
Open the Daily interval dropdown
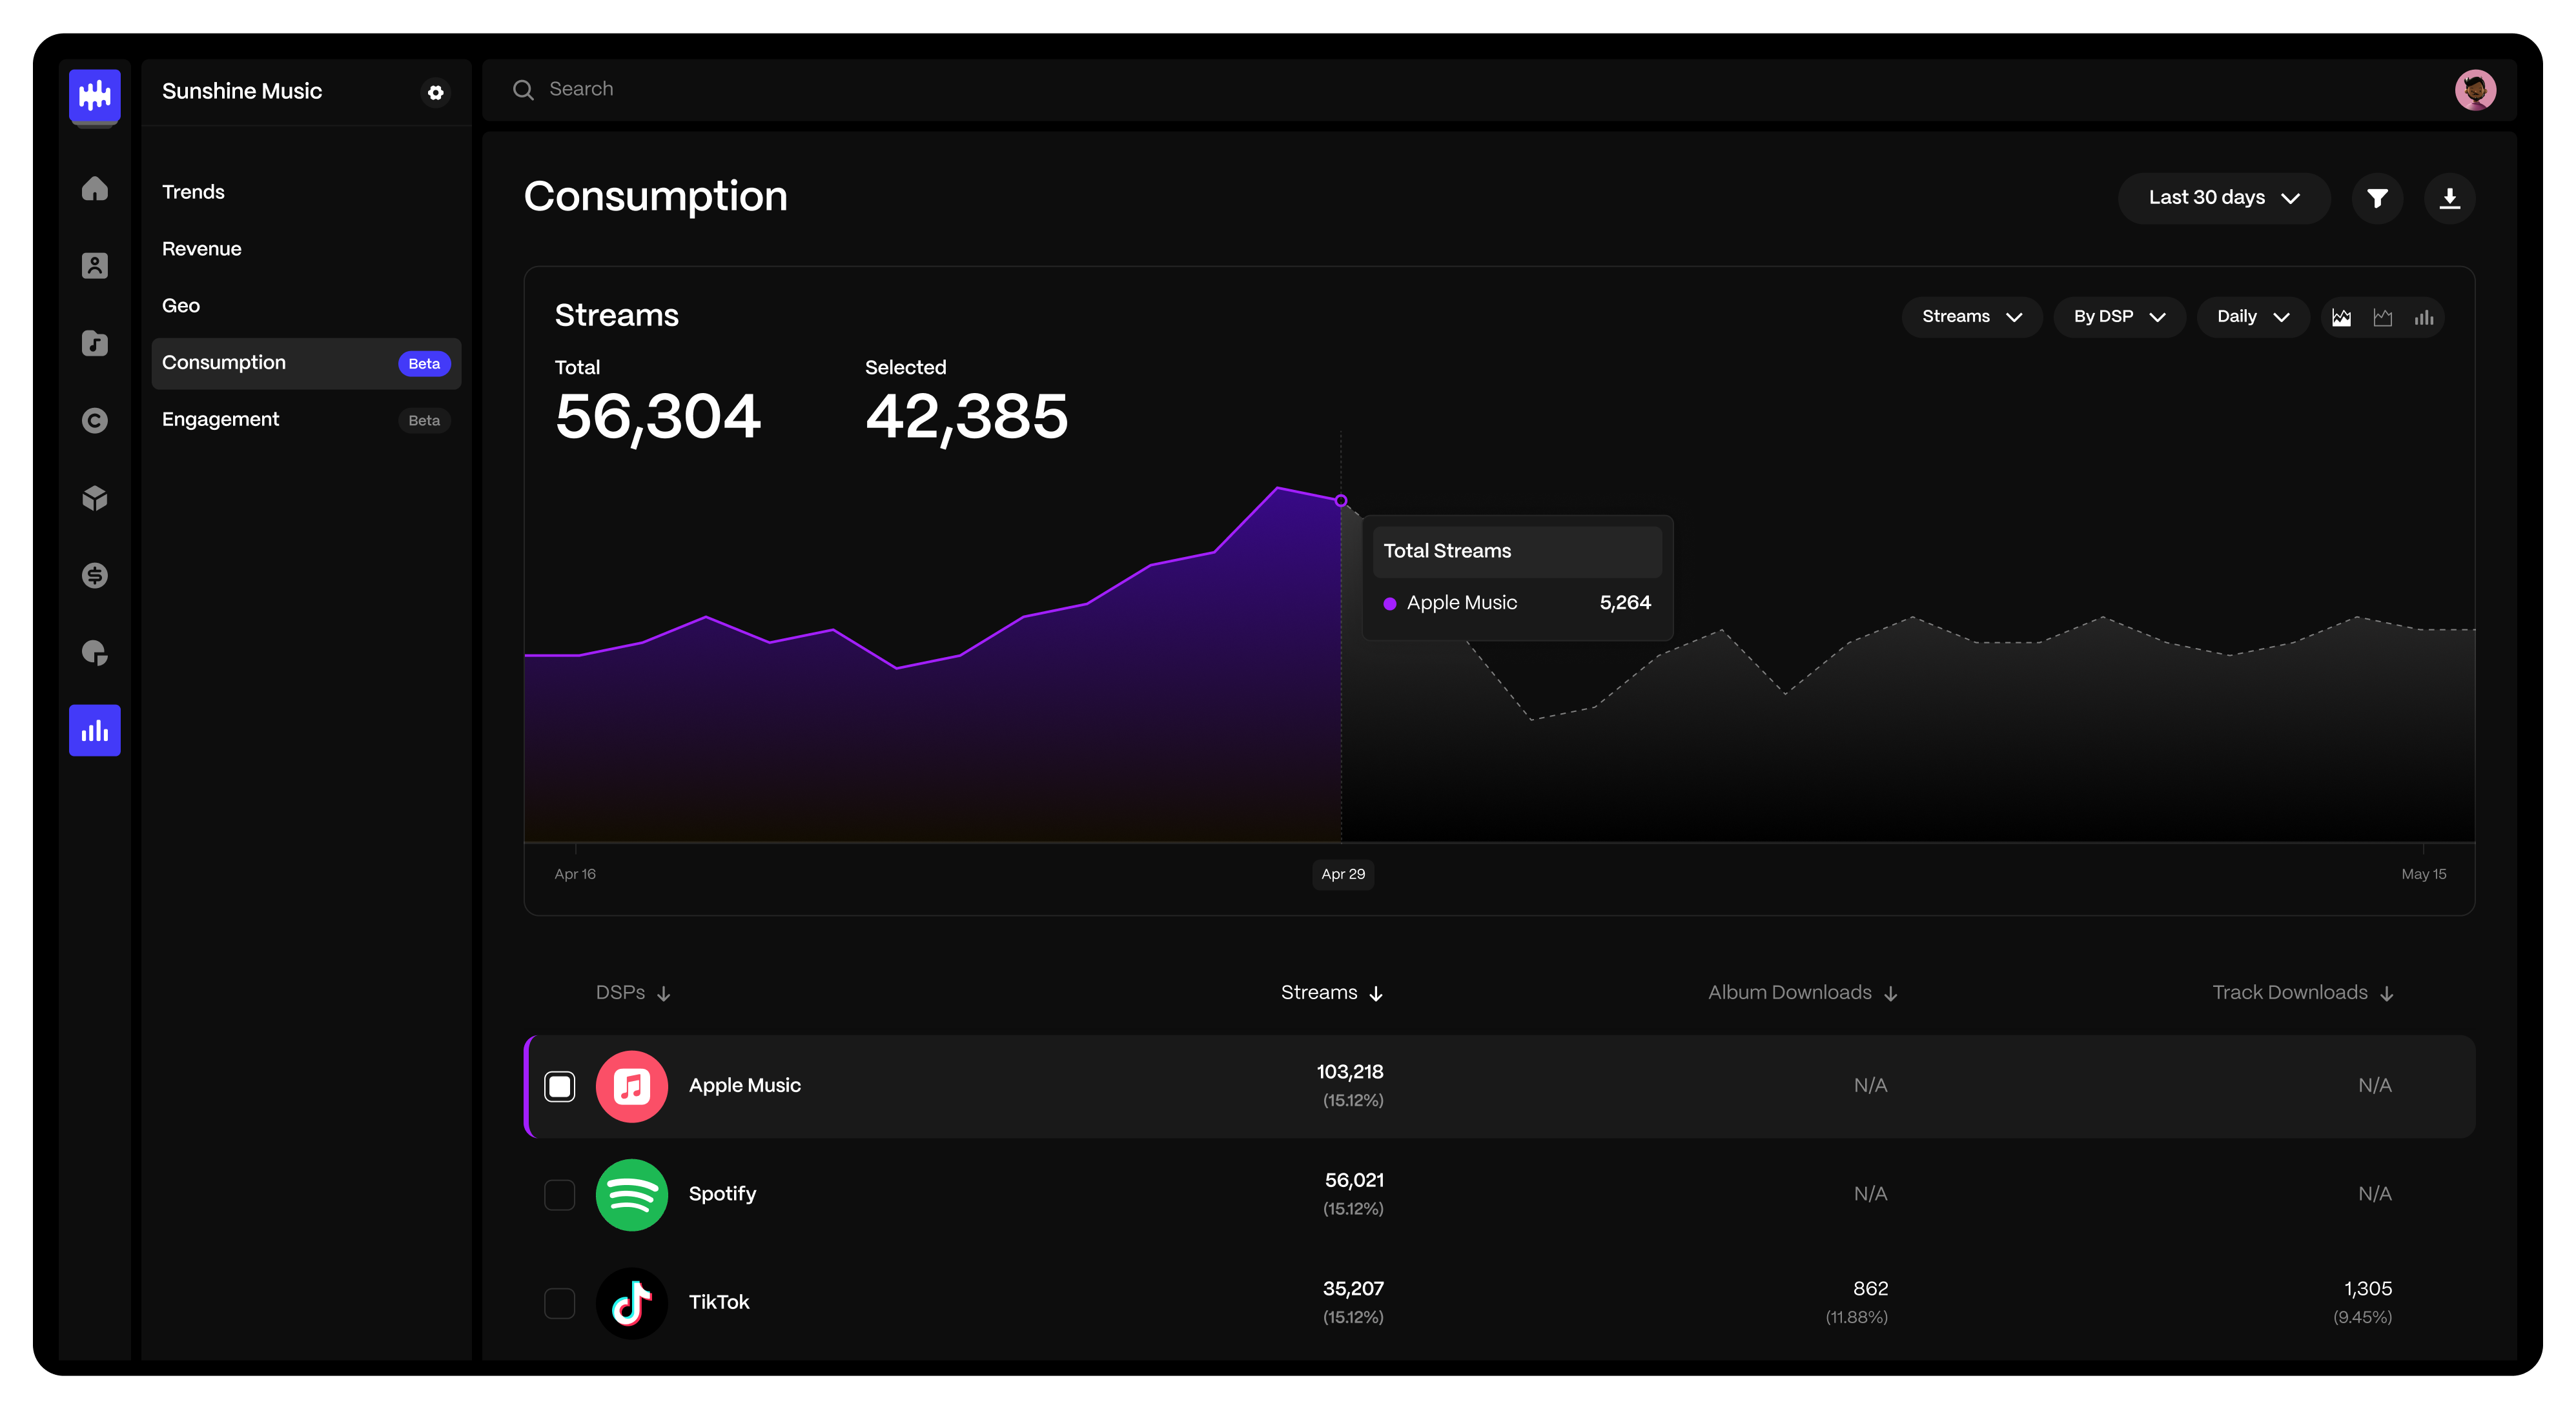2251,317
